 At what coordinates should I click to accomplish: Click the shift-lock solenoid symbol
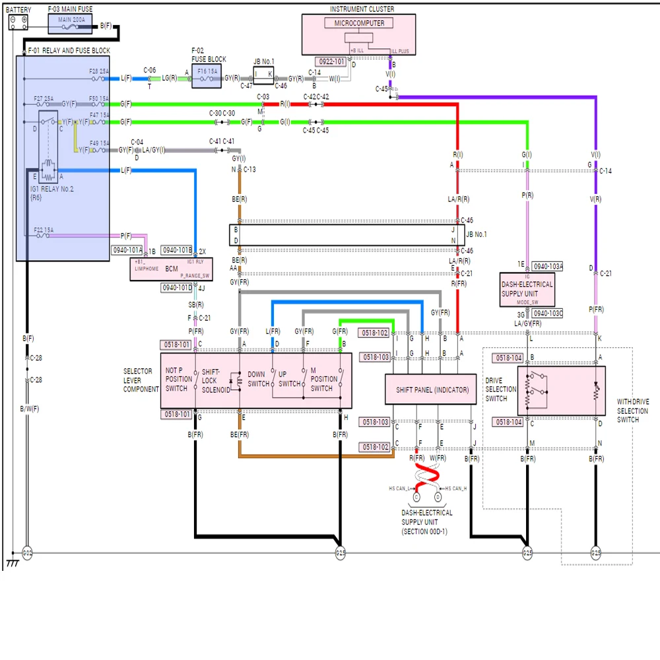(x=236, y=381)
